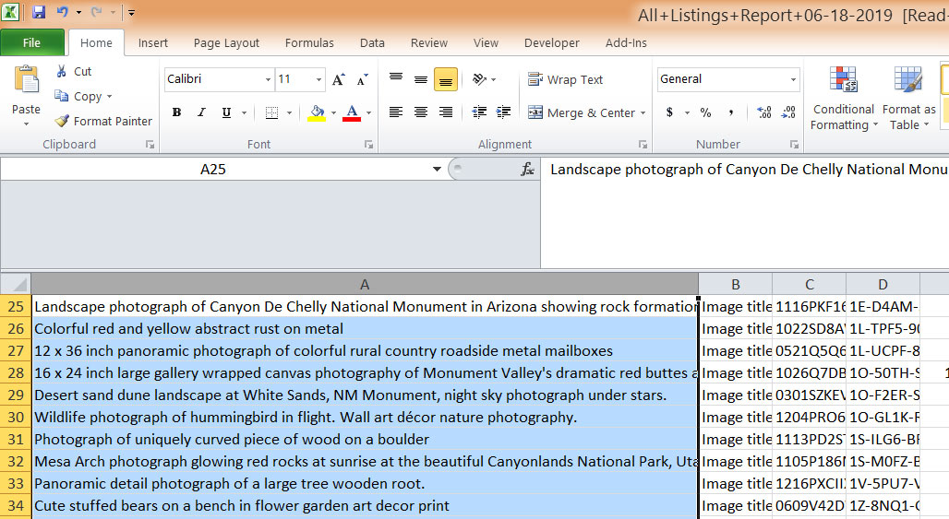Open the File backstage menu

(31, 43)
